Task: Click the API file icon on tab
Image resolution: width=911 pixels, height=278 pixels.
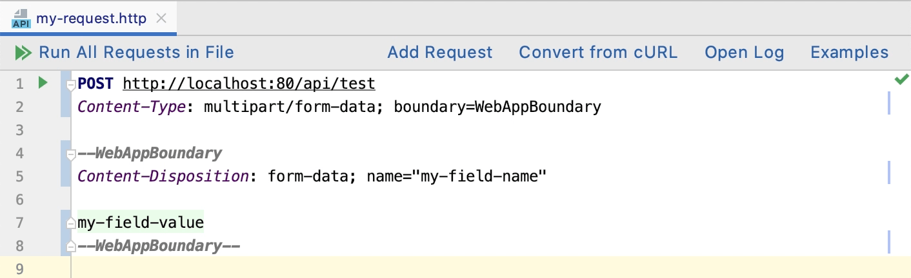Action: tap(21, 19)
